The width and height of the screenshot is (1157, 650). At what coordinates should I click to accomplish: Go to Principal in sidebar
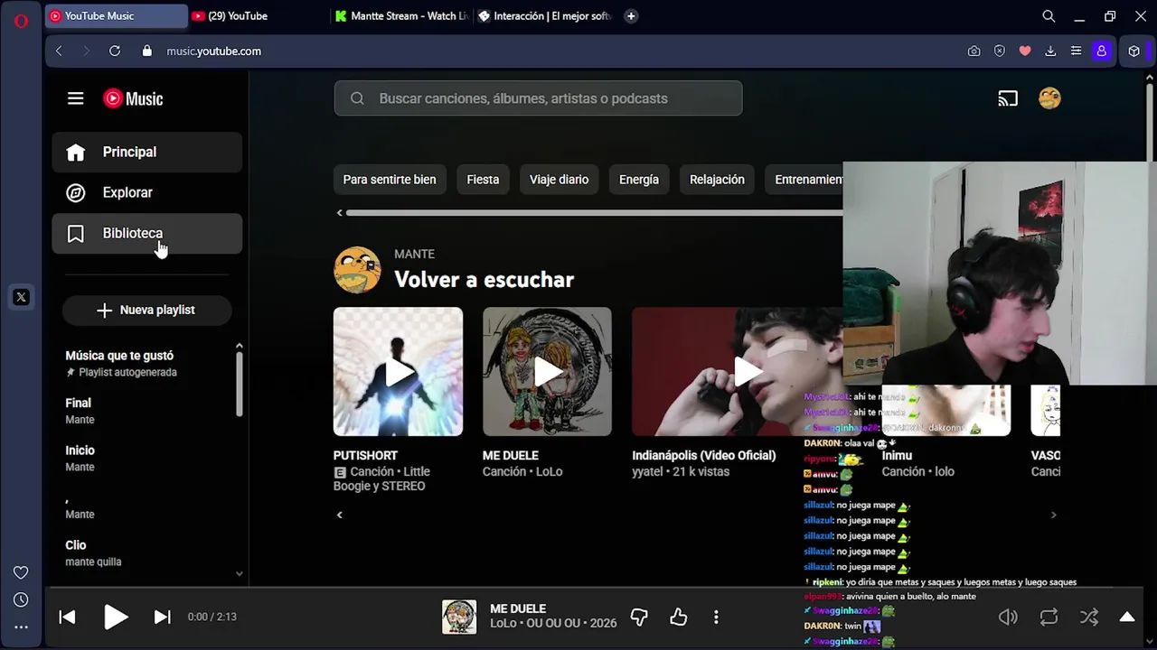click(147, 153)
